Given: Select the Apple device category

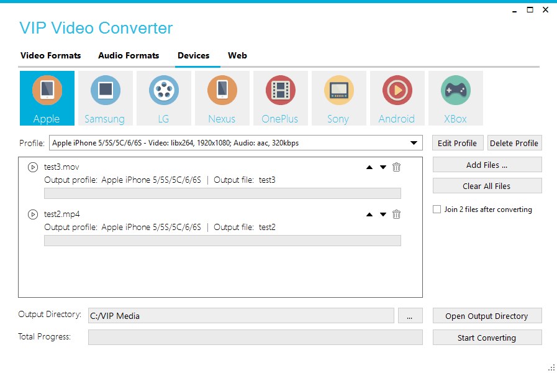Looking at the screenshot, I should 47,98.
